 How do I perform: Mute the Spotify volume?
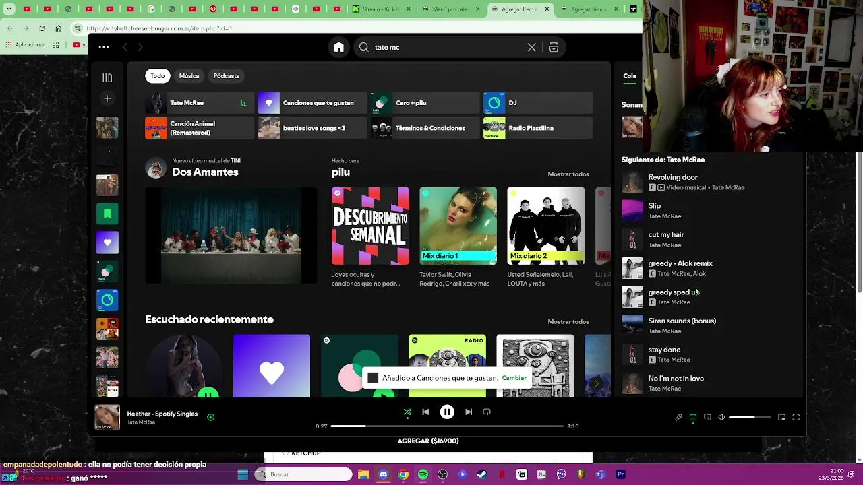[x=721, y=418]
